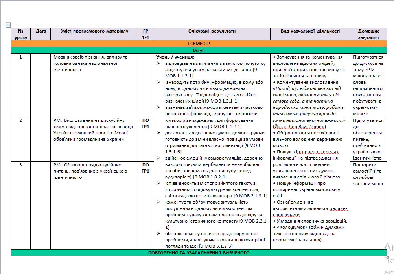Click the 'ПОВТОРЕННЯ ТА УЗАГАЛЬНЕННЯ ВИВЧЕНОГО' row
The image size is (394, 274).
[199, 253]
